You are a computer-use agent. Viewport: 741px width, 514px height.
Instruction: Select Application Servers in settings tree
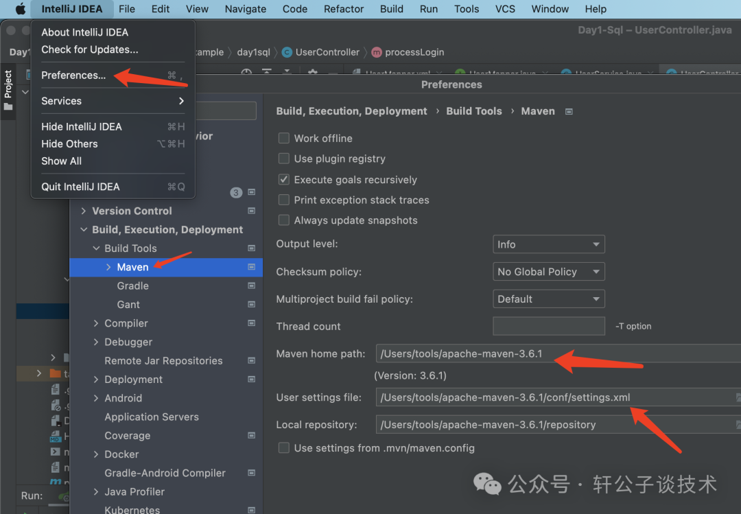coord(152,417)
